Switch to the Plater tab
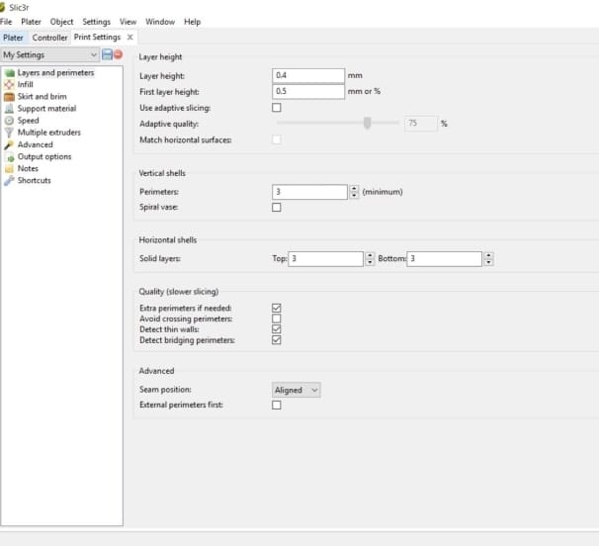 click(x=13, y=38)
